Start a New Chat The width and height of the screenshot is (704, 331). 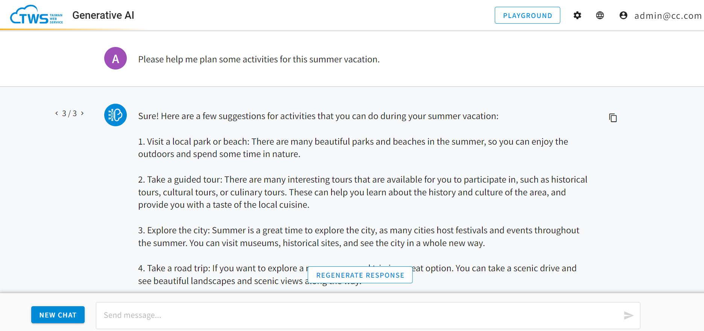58,315
